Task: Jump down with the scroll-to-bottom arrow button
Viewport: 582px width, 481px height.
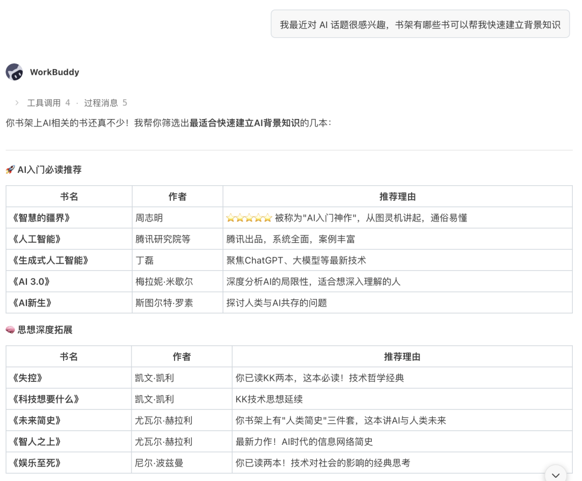Action: click(x=556, y=475)
